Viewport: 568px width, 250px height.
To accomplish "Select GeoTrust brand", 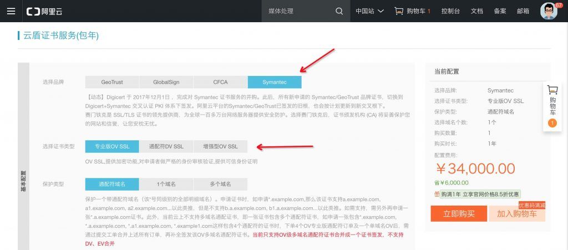I will 112,82.
